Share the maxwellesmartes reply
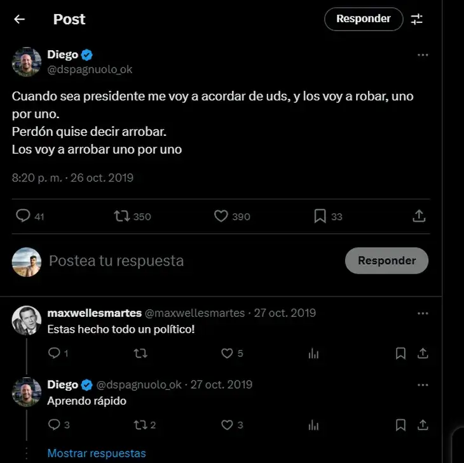The image size is (464, 463). (x=423, y=353)
